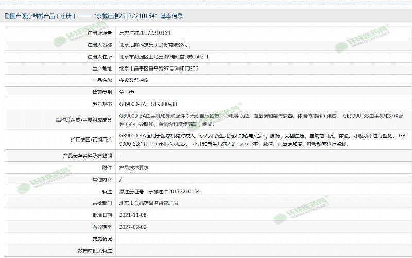Select the product name 多参数监护仪
This screenshot has height=258, width=412.
133,80
